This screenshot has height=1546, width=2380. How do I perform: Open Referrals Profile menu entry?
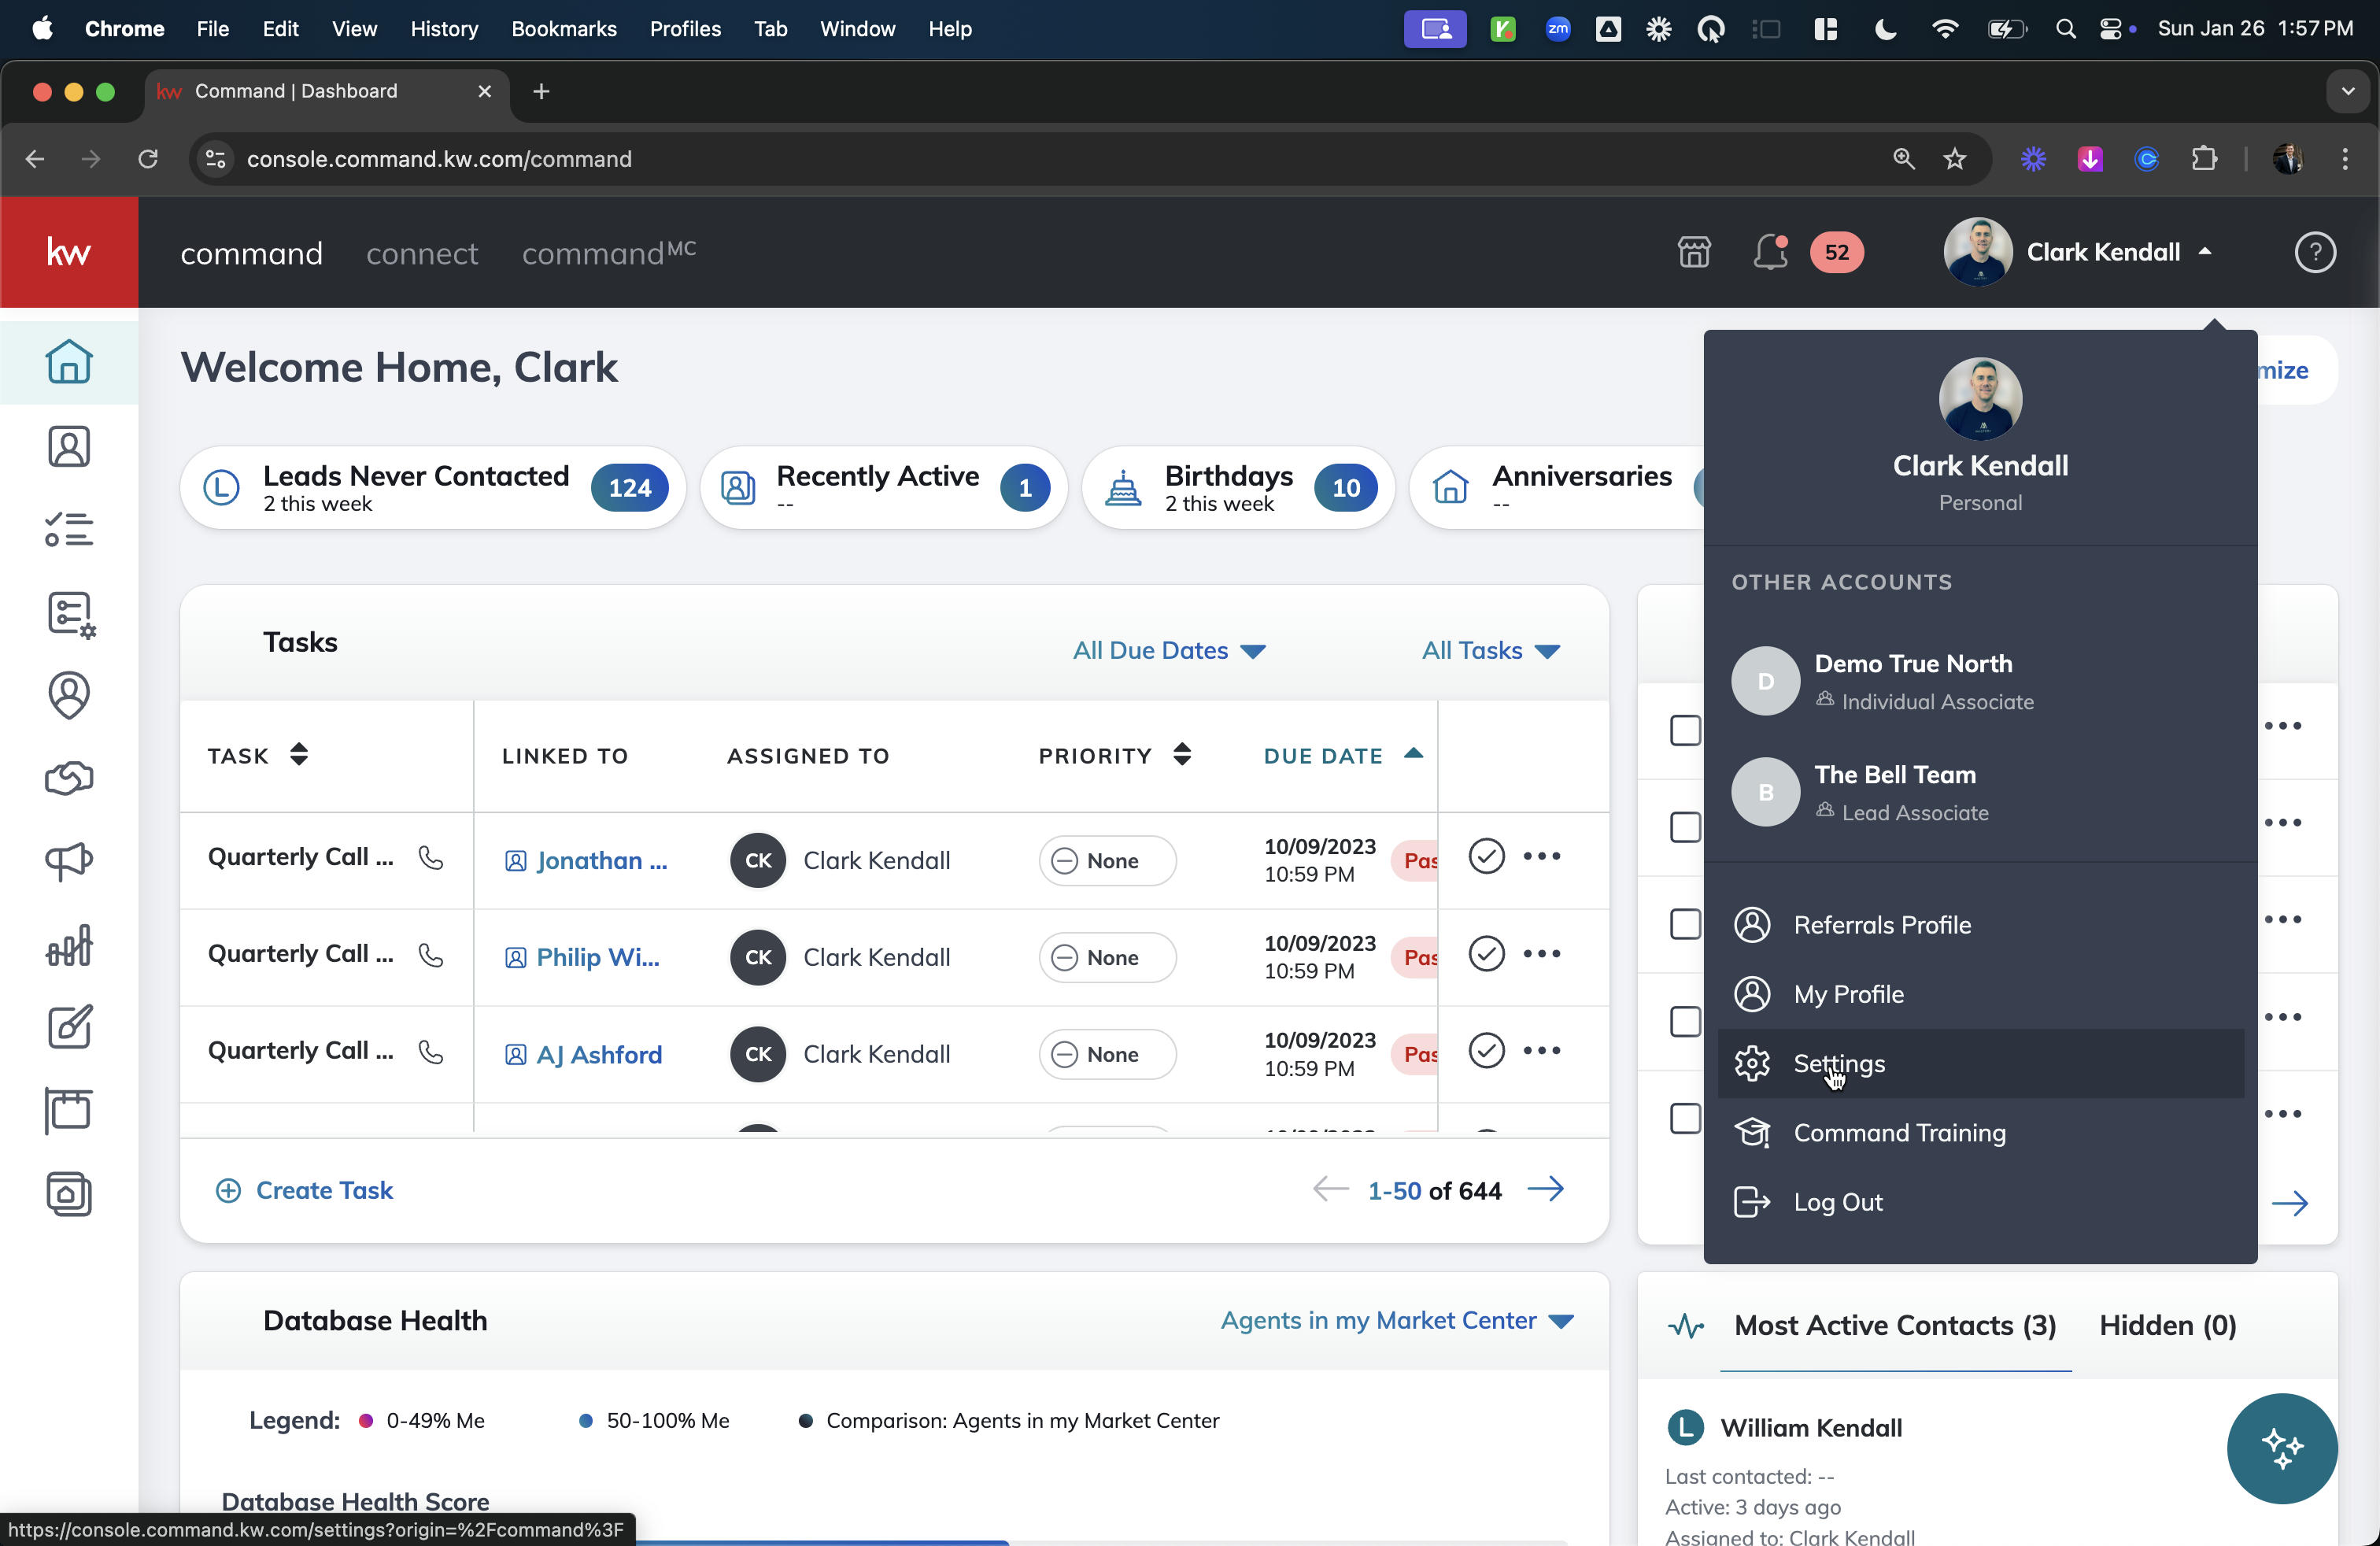point(1980,924)
